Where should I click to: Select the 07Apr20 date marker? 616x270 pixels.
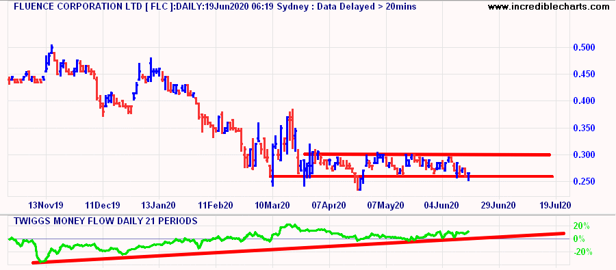point(329,205)
